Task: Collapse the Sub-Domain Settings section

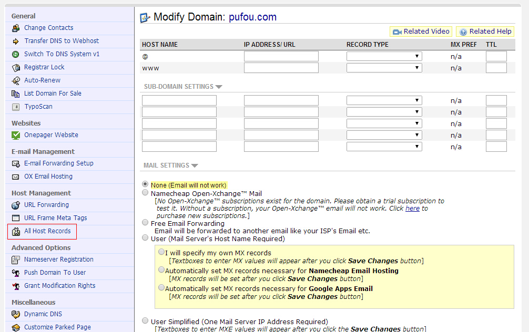Action: pos(219,87)
